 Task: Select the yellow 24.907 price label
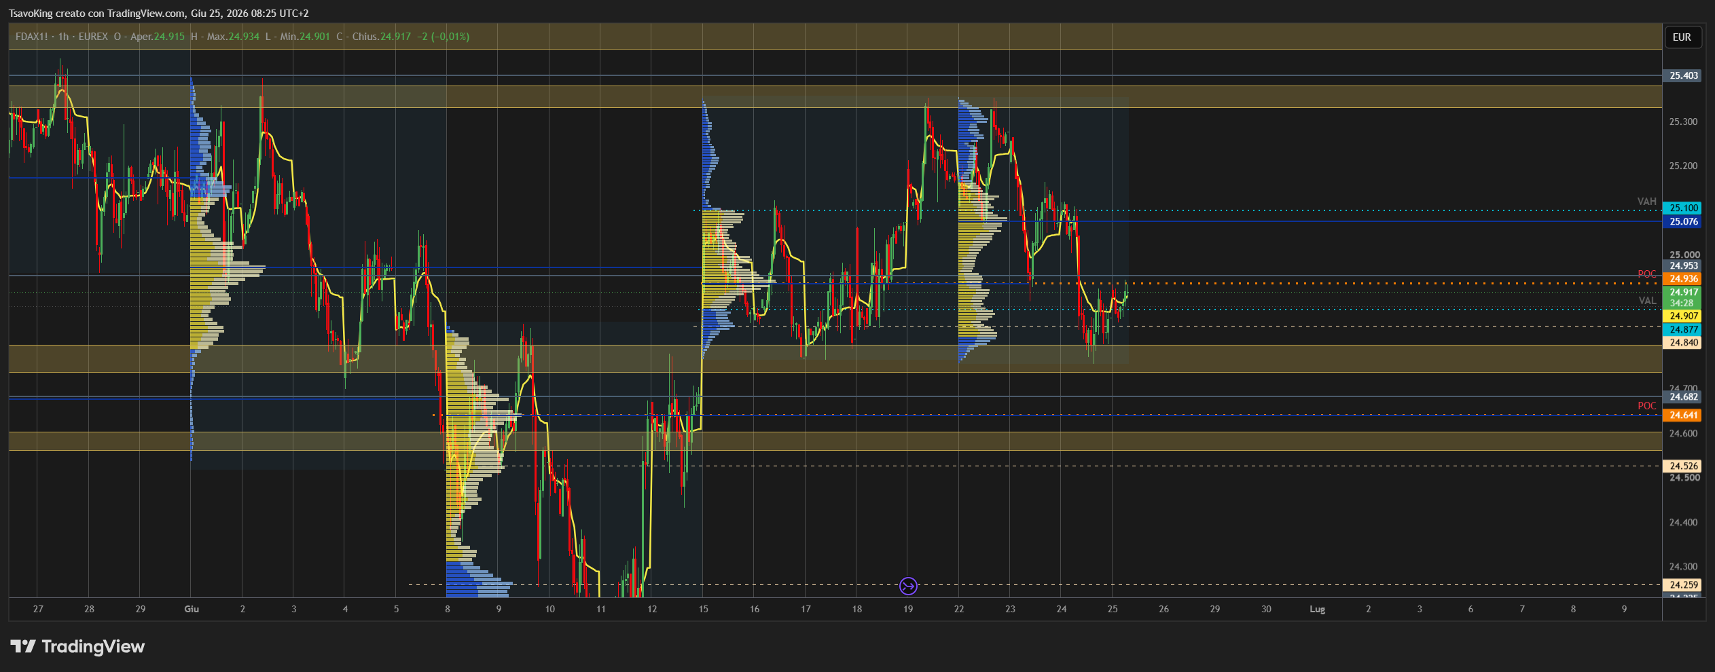click(x=1682, y=316)
